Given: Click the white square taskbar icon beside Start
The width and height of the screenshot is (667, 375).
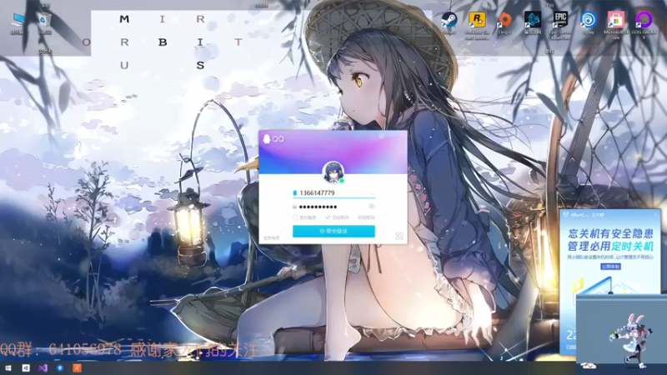Looking at the screenshot, I should (x=26, y=368).
